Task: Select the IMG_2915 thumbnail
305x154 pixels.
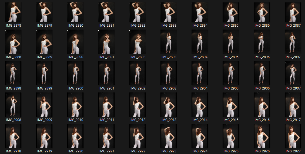Action: (x=231, y=105)
